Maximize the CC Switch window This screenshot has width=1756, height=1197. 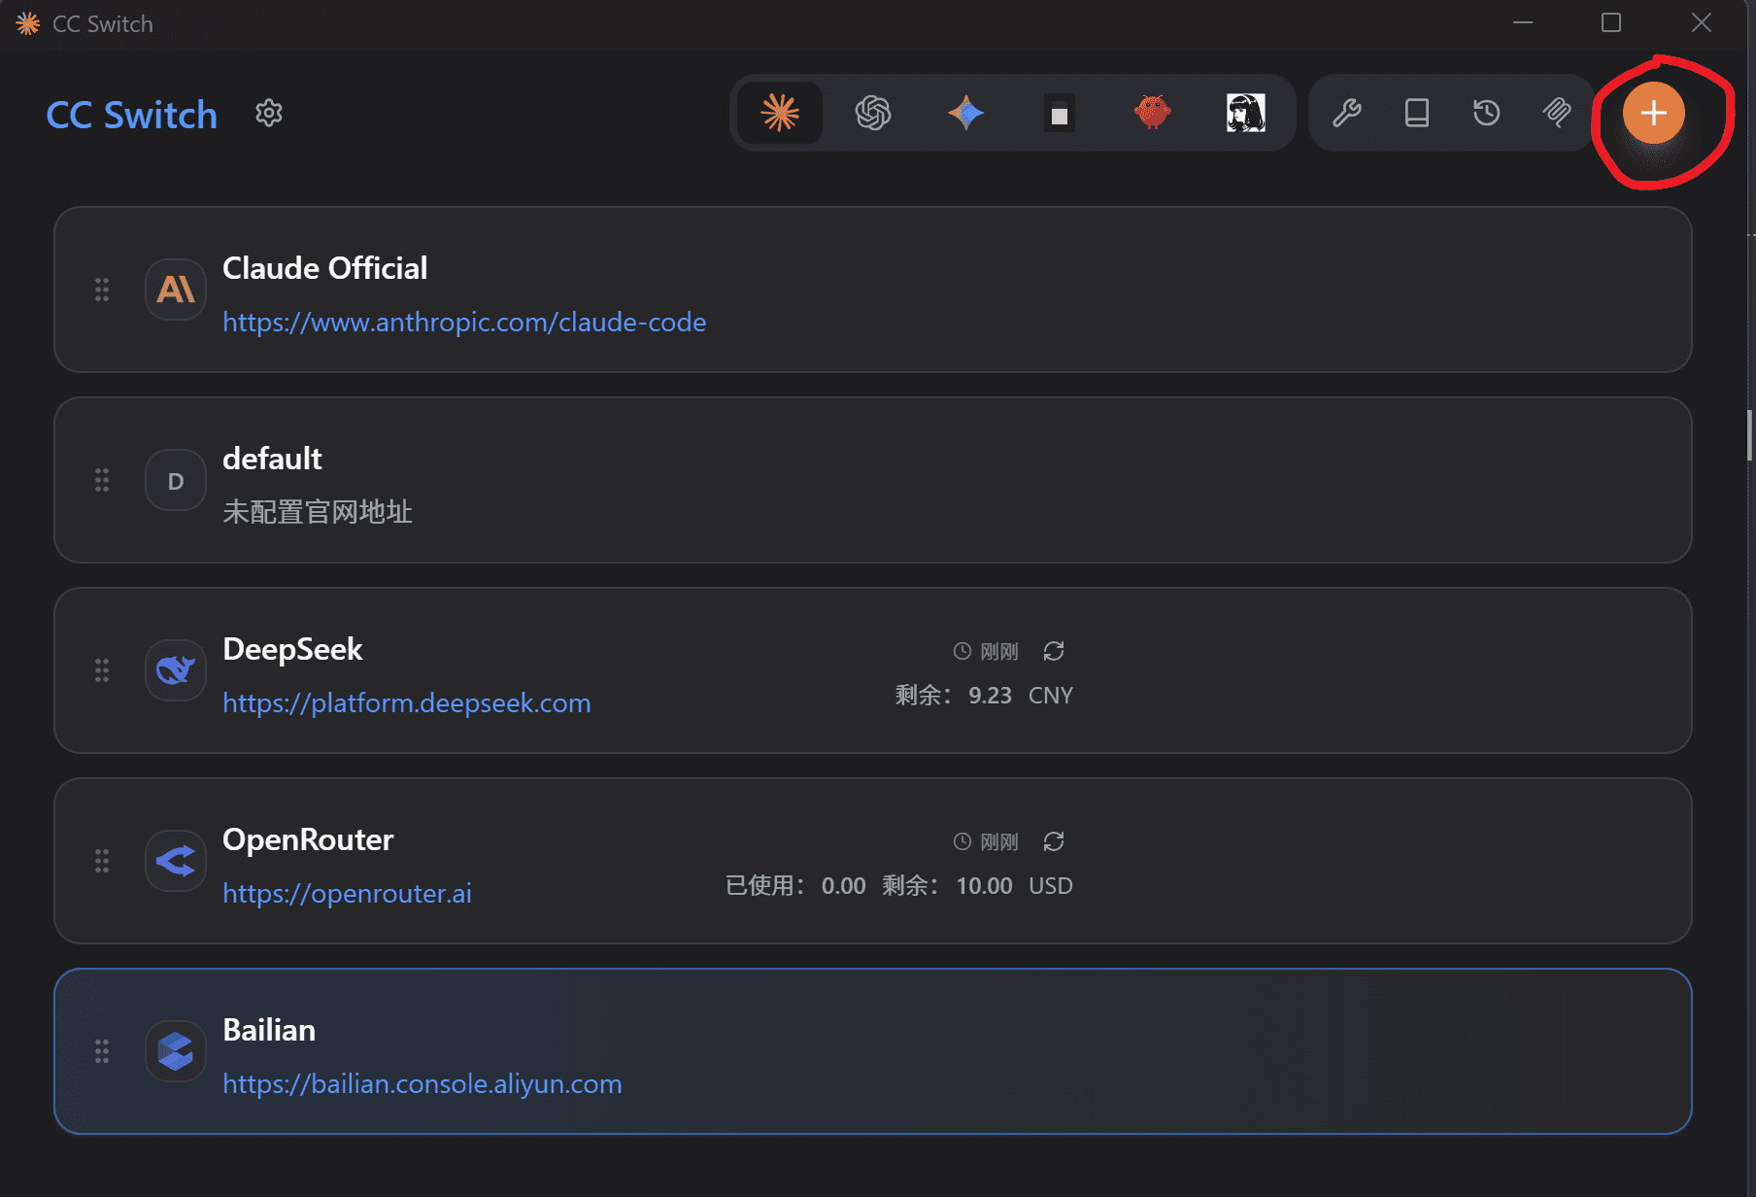(x=1611, y=23)
